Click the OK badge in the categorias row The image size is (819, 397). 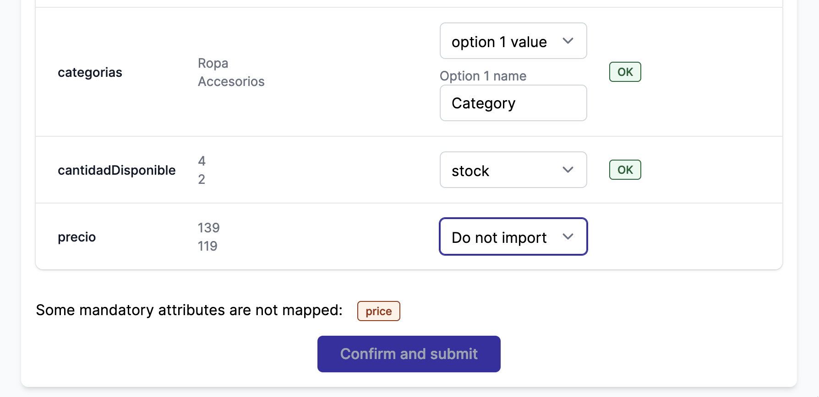[x=625, y=72]
